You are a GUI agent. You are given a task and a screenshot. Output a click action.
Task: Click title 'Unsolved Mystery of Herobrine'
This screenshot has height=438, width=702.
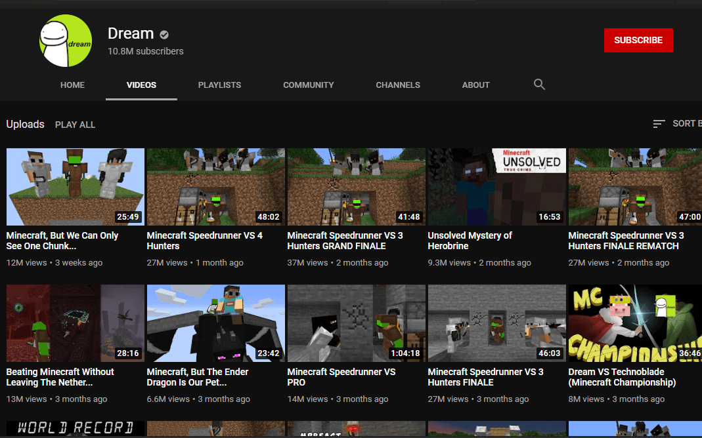(470, 241)
